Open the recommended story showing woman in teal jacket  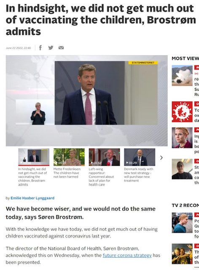tap(182, 223)
